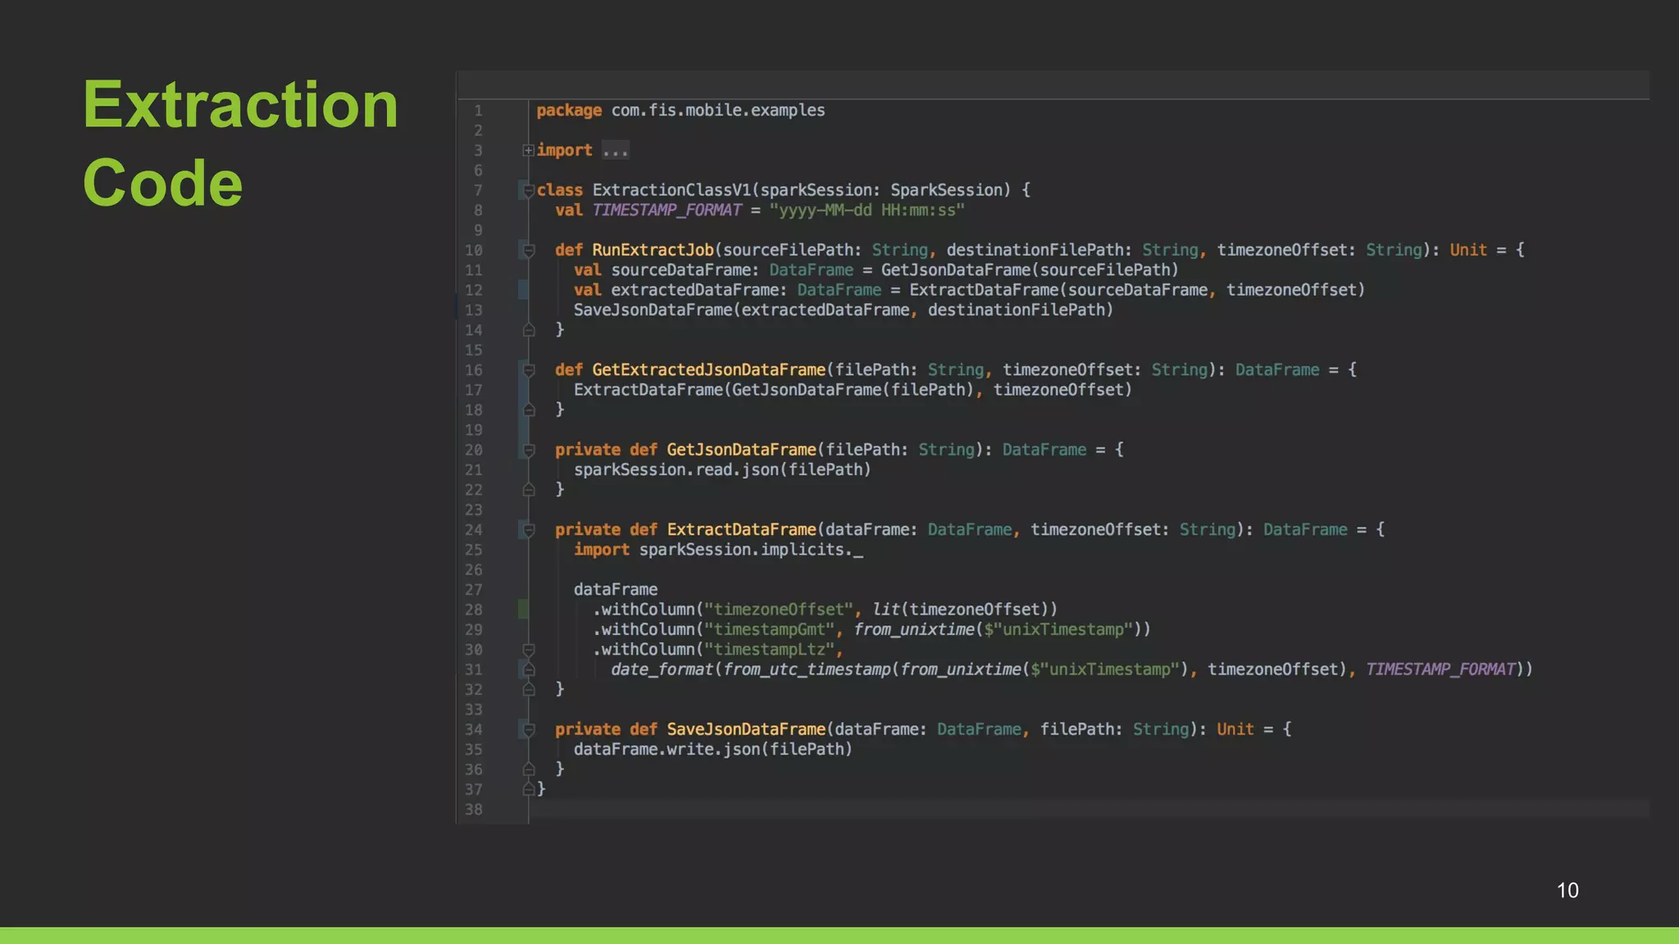Click import sparkSession.implicits._ on line 25
1679x944 pixels.
pos(718,550)
